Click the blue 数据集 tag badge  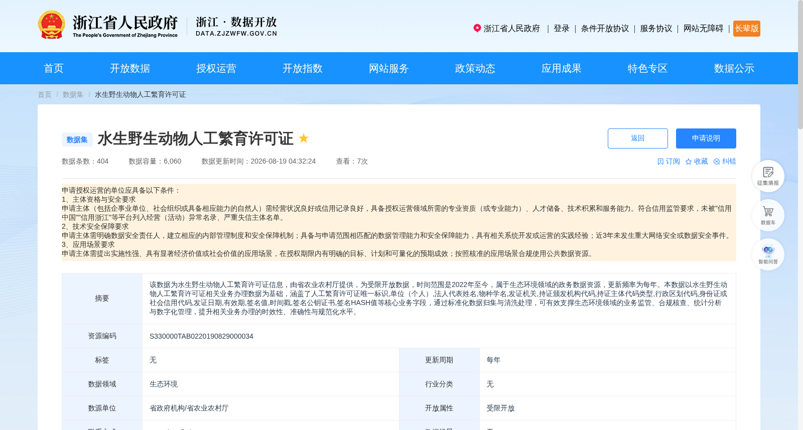click(77, 139)
